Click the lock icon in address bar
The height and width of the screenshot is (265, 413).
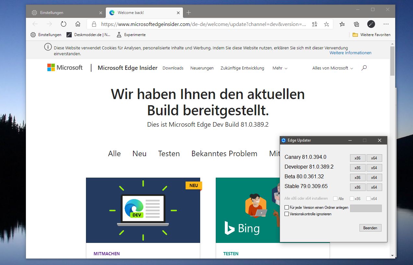pyautogui.click(x=94, y=24)
